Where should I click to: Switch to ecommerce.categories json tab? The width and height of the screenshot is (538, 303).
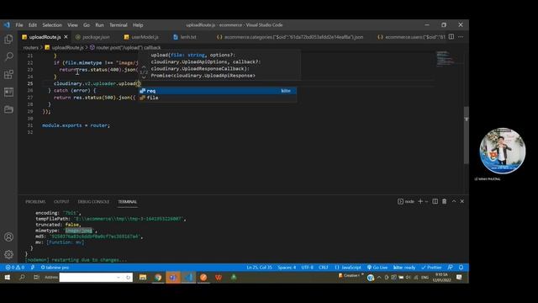pyautogui.click(x=290, y=37)
